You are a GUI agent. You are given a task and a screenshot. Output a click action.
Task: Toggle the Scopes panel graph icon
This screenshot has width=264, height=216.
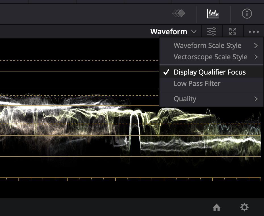213,13
